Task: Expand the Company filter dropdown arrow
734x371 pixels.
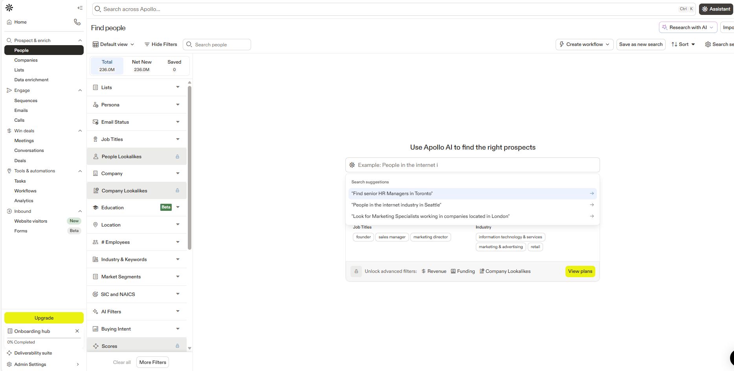Action: [178, 173]
